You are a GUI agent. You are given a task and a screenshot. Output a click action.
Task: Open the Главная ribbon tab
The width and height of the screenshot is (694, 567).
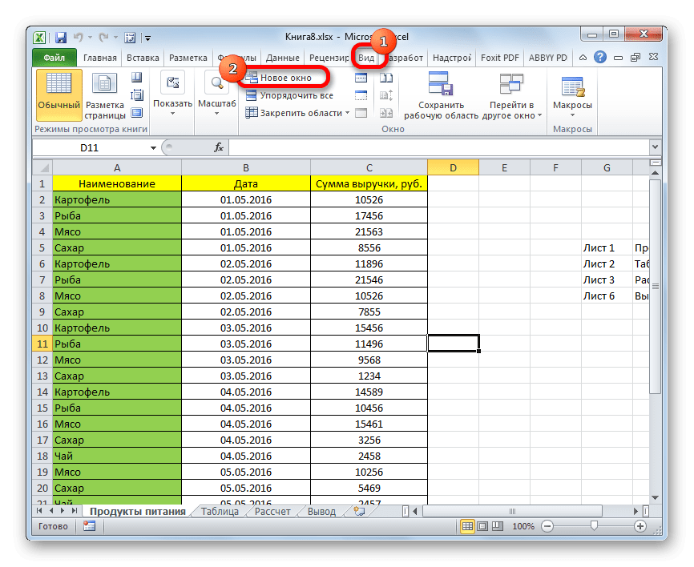tap(100, 58)
